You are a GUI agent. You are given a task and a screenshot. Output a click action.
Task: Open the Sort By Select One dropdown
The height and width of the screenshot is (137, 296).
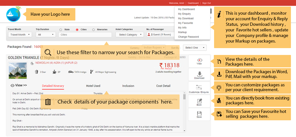click(195, 48)
